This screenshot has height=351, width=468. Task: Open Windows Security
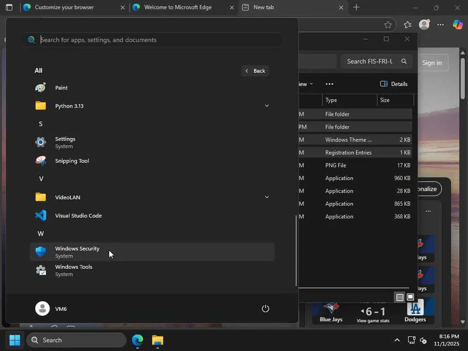[x=152, y=252]
